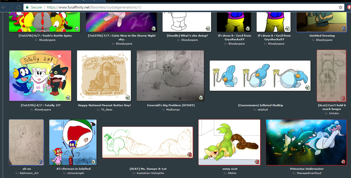Click the file-type icon on black-background Cecil thumbnail
Image resolution: width=351 pixels, height=178 pixels.
(248, 28)
